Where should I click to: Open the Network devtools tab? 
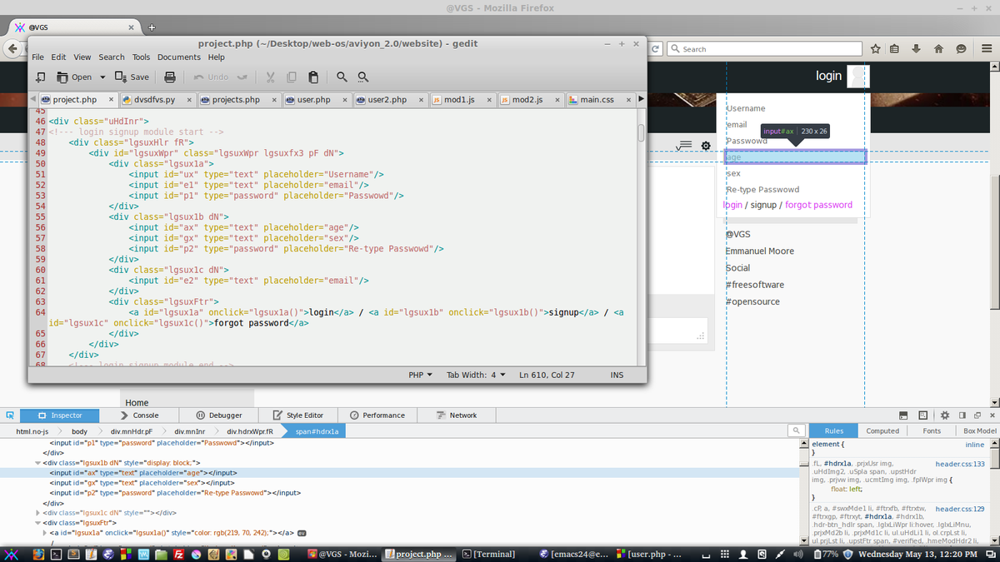[x=457, y=415]
